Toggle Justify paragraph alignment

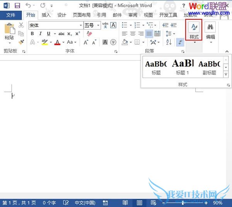(x=149, y=34)
